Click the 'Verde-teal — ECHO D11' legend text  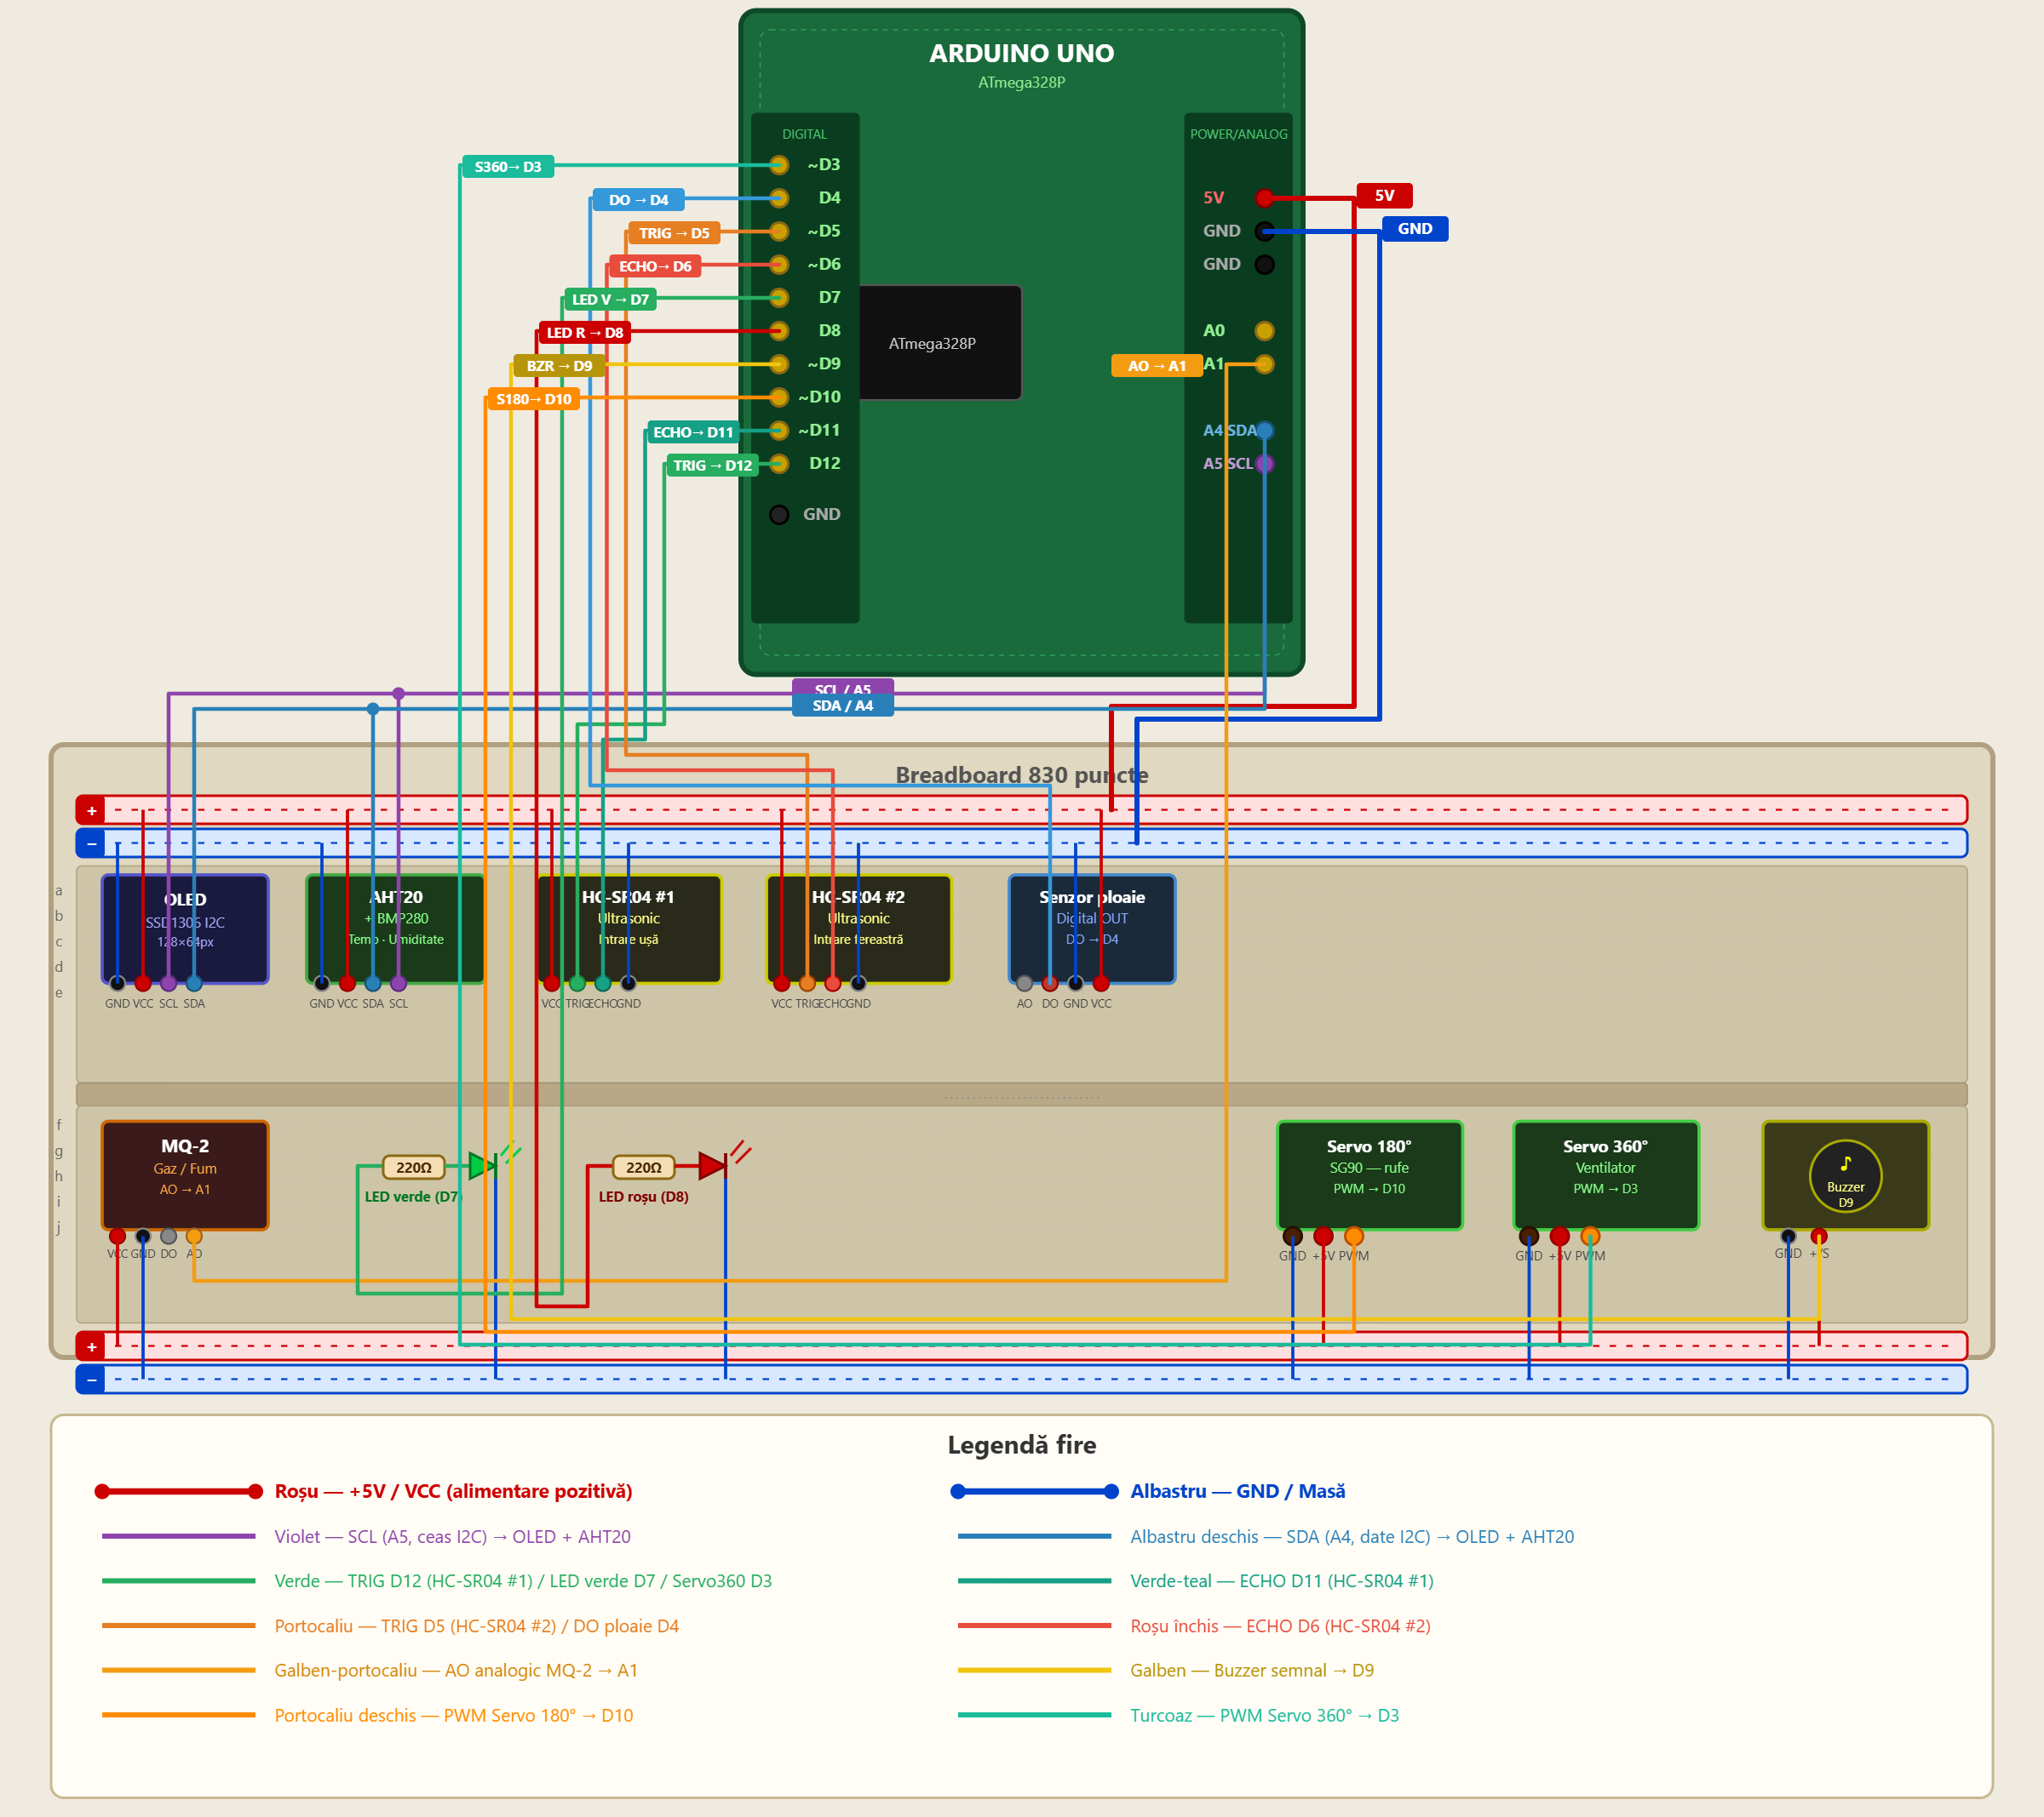tap(1282, 1581)
